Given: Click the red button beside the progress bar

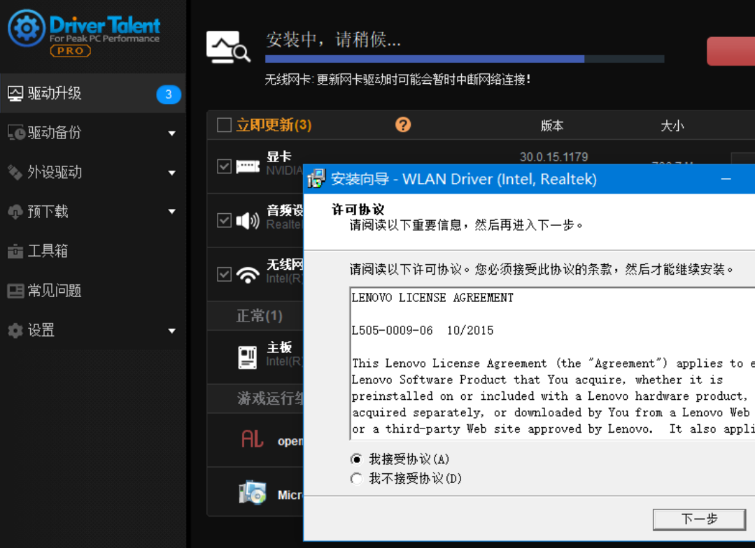Looking at the screenshot, I should pos(731,51).
